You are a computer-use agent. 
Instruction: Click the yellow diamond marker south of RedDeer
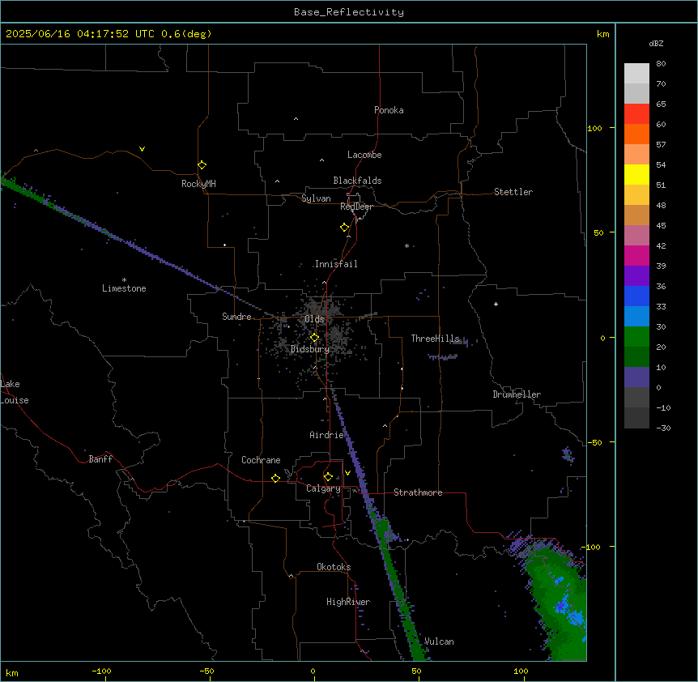[x=344, y=228]
